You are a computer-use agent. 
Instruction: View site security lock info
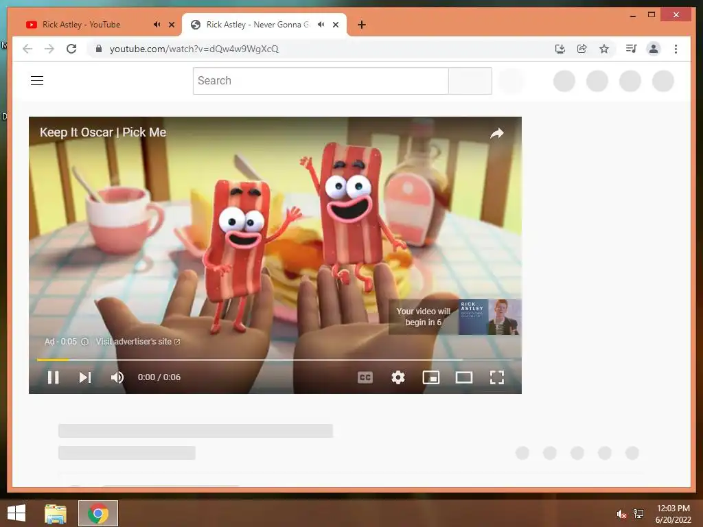[99, 49]
